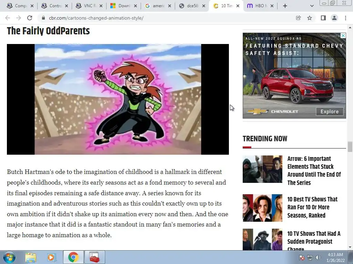Close the Comp tab
The image size is (353, 264).
tap(32, 6)
